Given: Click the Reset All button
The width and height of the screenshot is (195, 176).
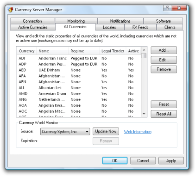Looking at the screenshot, I should pos(164,114).
